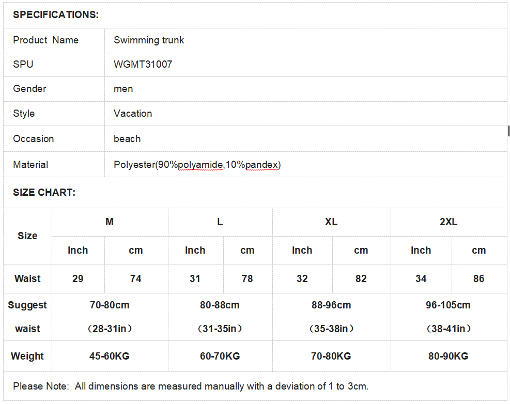510x404 pixels.
Task: Click the XL size column header
Action: 331,222
